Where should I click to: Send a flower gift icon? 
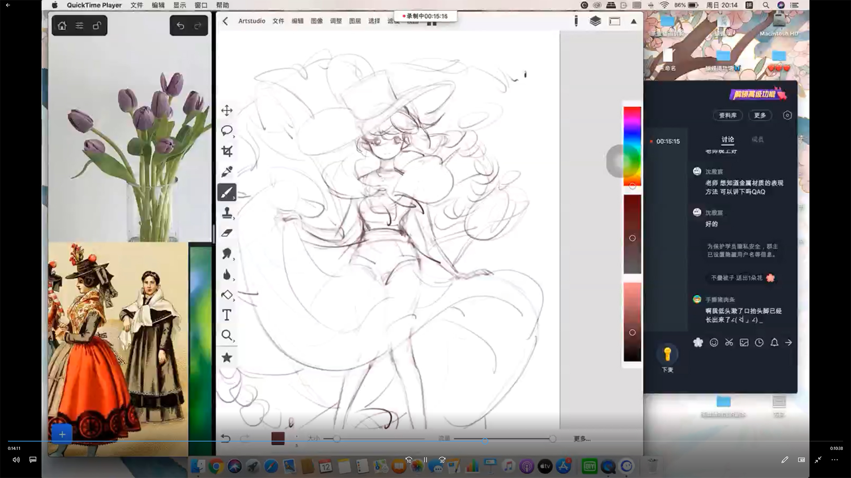tap(698, 343)
